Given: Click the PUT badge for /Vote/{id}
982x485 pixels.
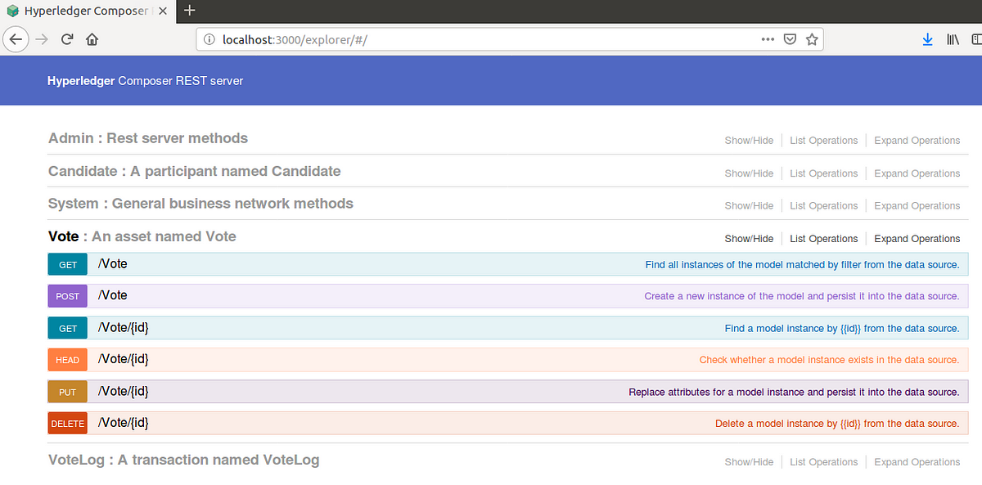Looking at the screenshot, I should (x=68, y=392).
